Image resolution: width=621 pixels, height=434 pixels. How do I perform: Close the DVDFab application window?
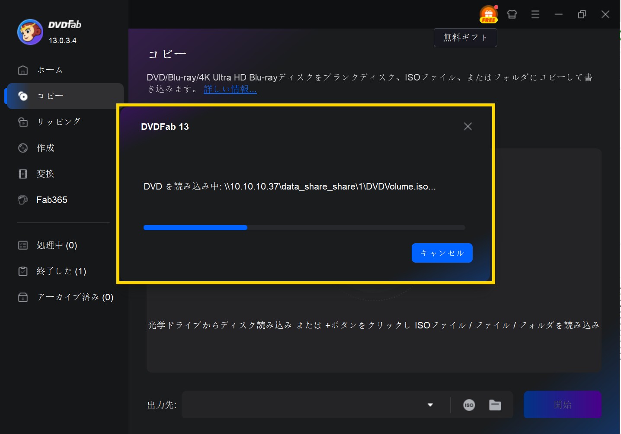point(605,14)
